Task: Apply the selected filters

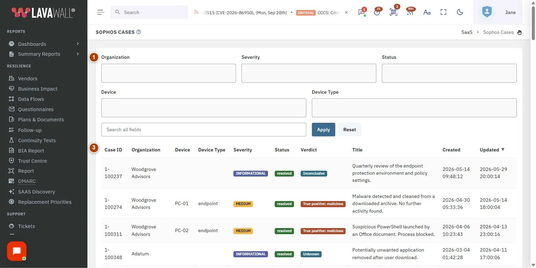Action: (x=323, y=130)
